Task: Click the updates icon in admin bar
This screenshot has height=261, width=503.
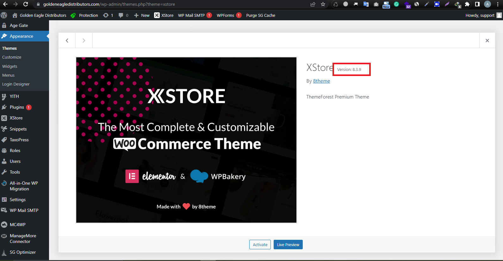Action: pos(106,15)
